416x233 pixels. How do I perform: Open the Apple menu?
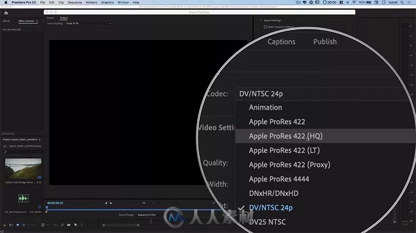click(x=6, y=2)
